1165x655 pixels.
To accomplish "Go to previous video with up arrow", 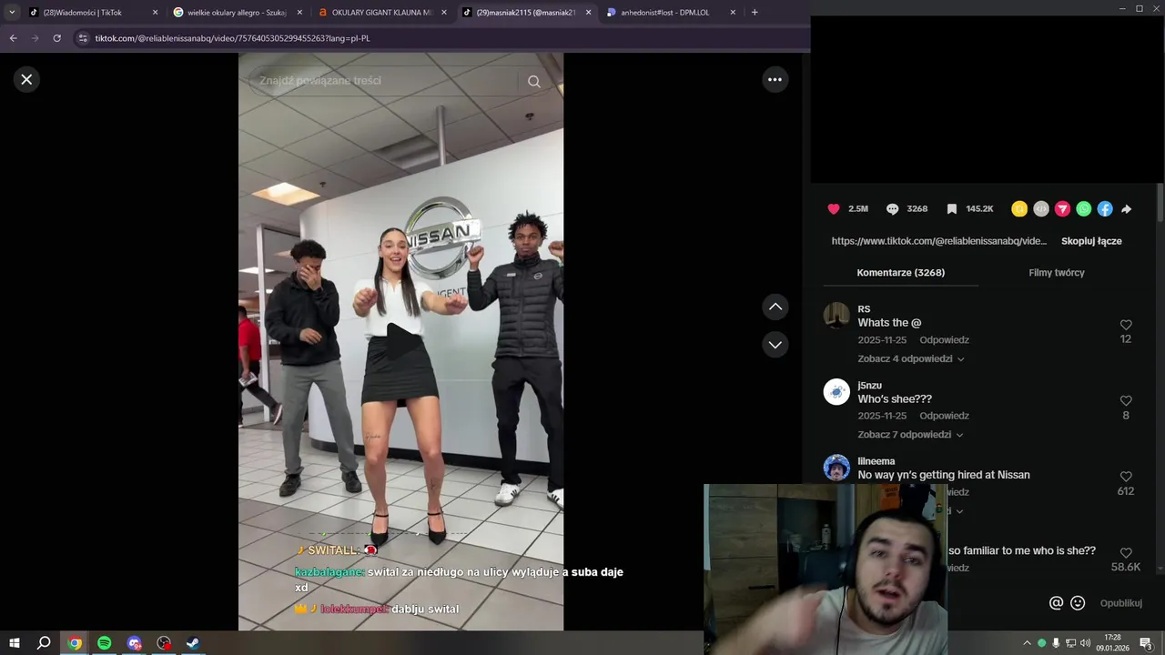I will coord(775,307).
